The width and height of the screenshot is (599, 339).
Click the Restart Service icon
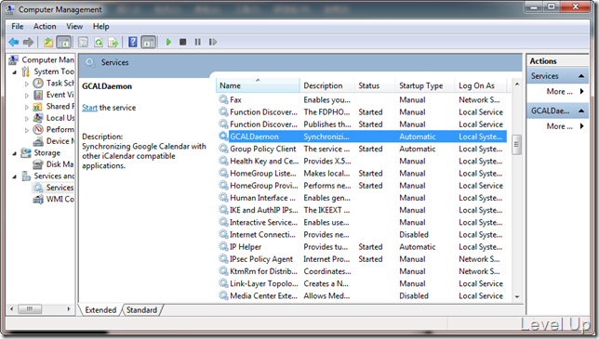(213, 42)
